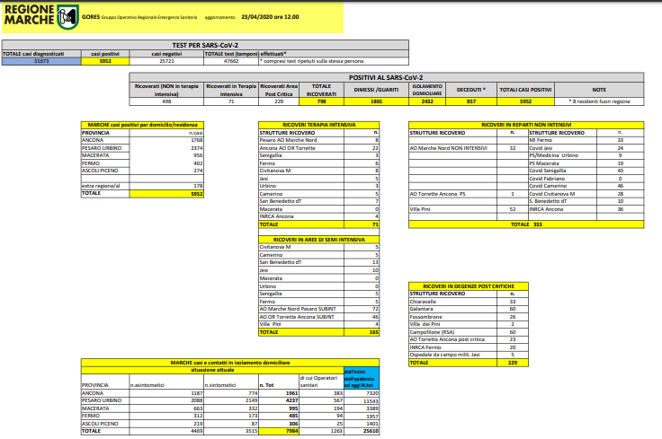Click post critiche TOTALE 229 cell
662x439 pixels.
(513, 363)
